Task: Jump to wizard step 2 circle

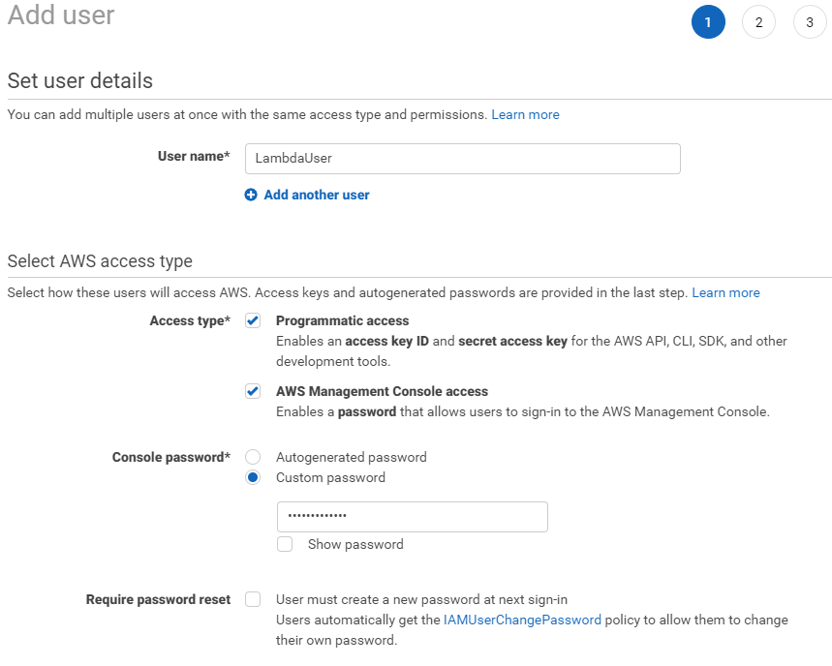Action: pyautogui.click(x=758, y=22)
